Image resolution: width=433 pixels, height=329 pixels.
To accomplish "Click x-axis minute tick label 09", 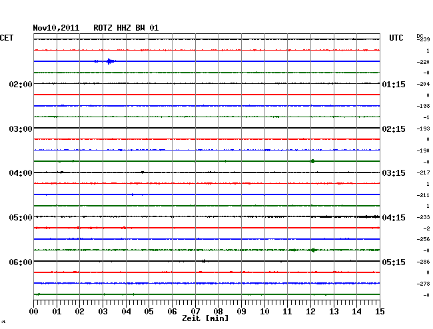I will (241, 312).
